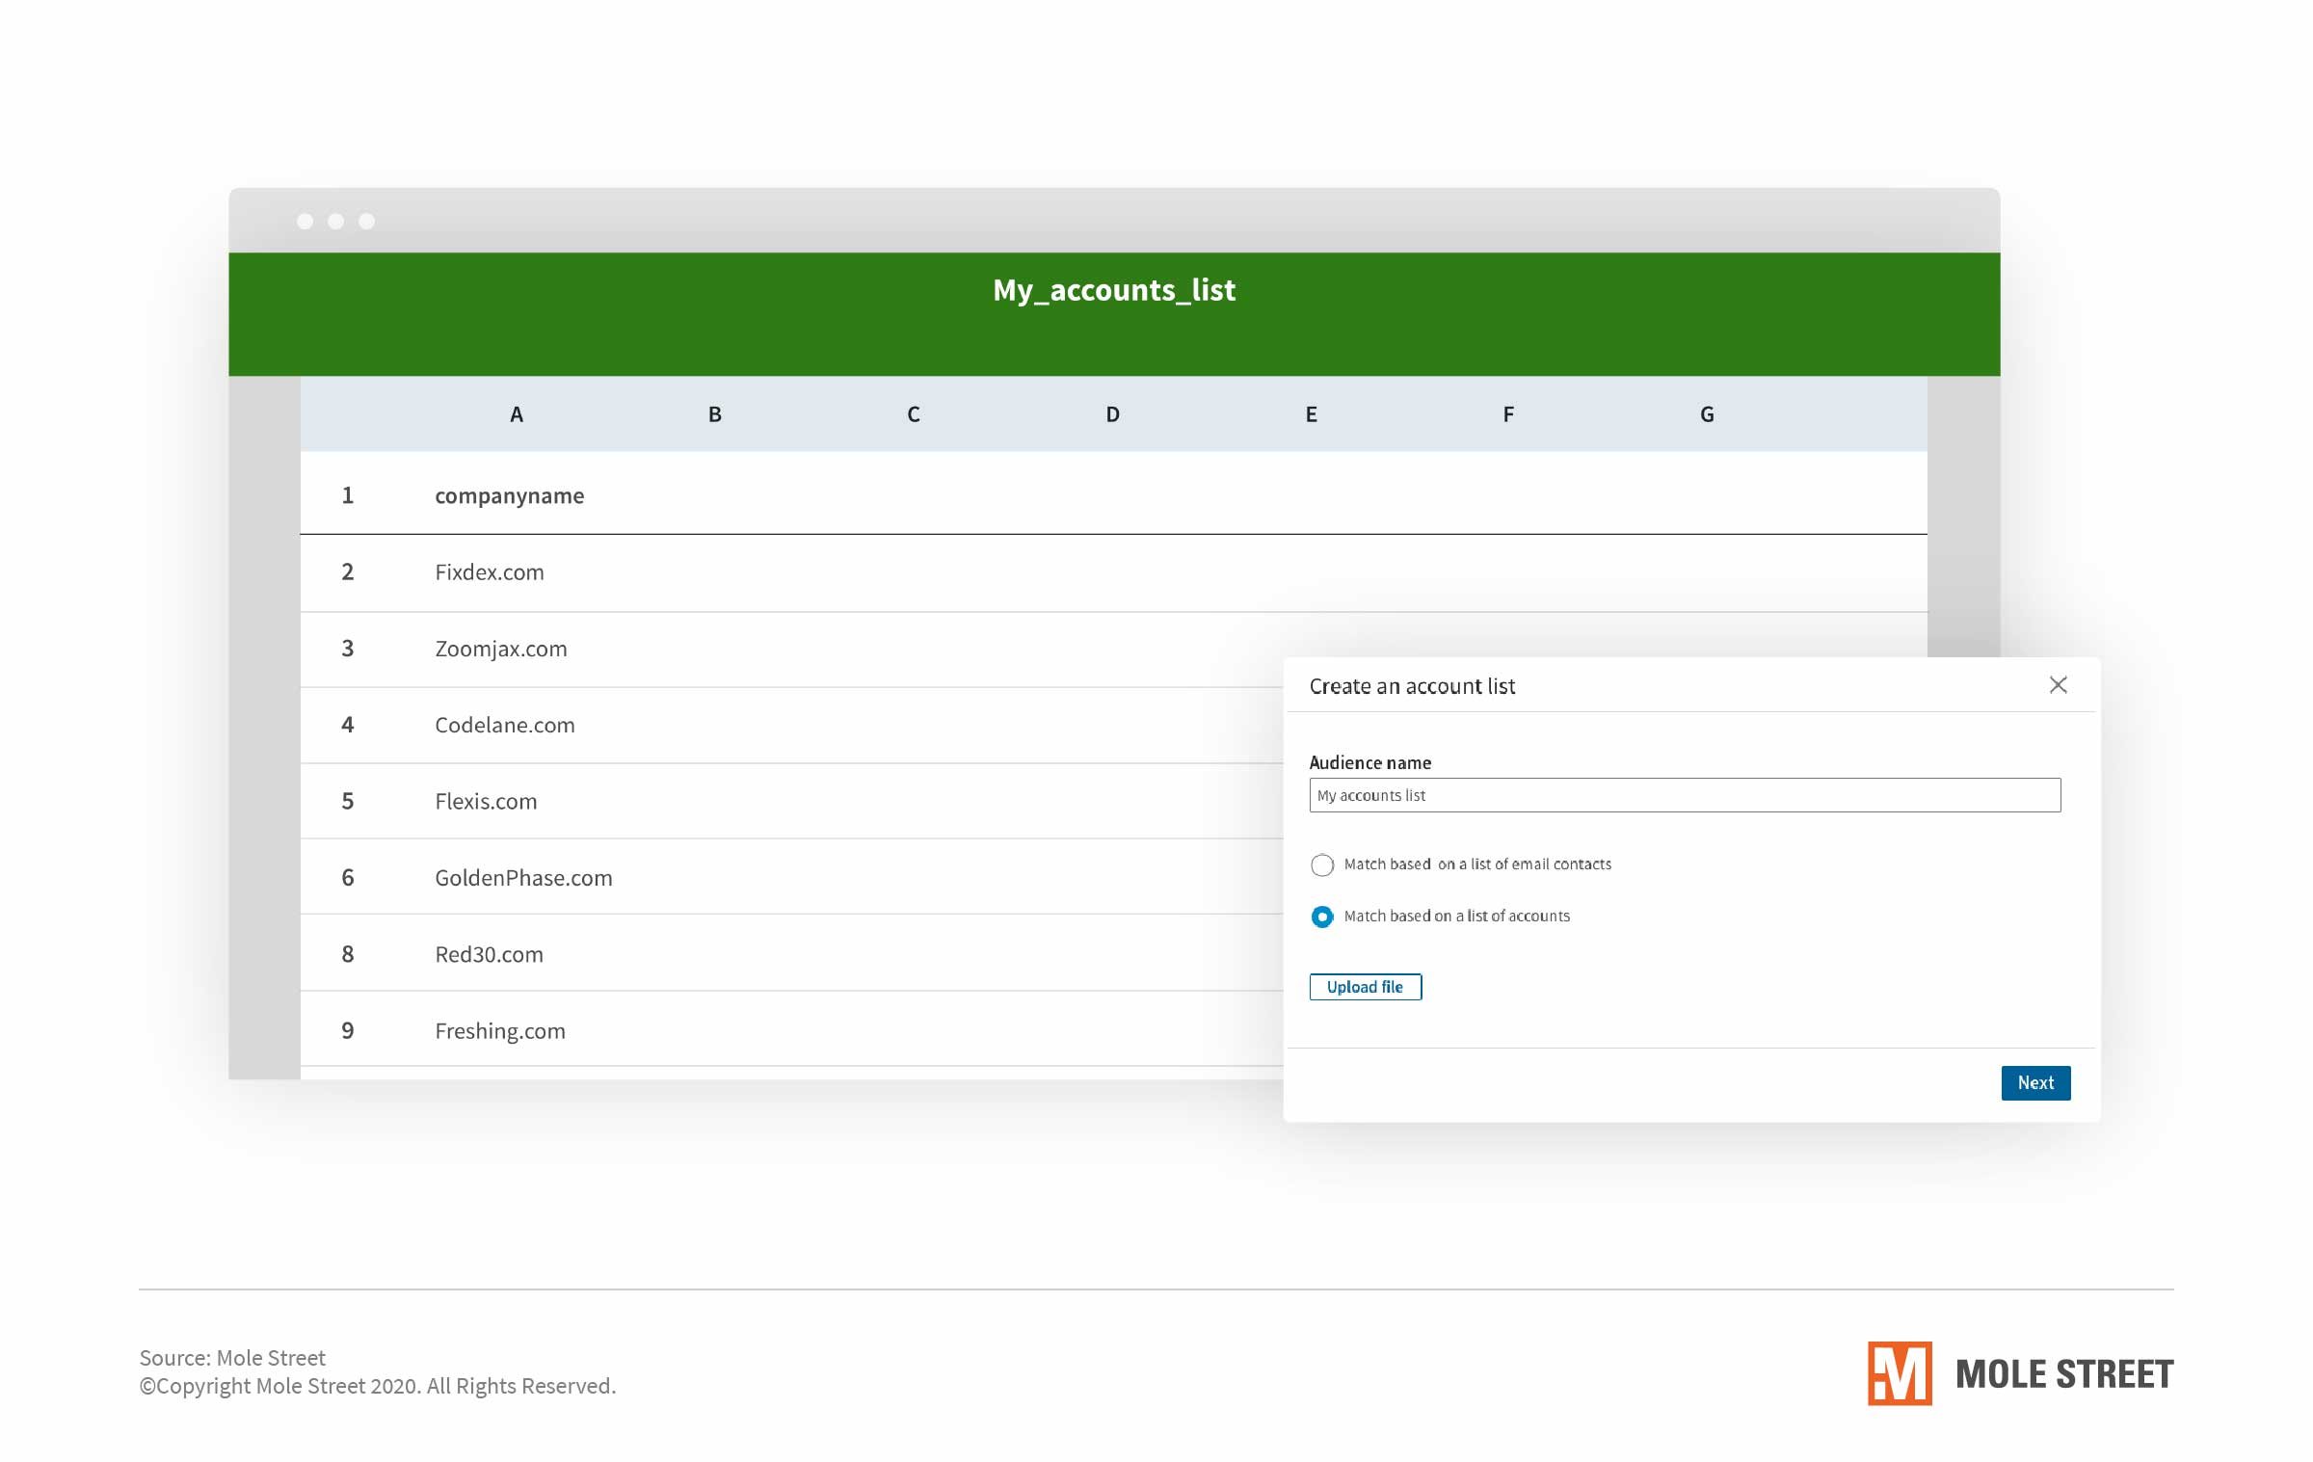Click the Freshing.com cell
Image resolution: width=2313 pixels, height=1462 pixels.
click(x=500, y=1031)
